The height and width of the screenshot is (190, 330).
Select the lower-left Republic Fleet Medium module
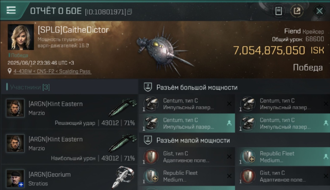187,176
